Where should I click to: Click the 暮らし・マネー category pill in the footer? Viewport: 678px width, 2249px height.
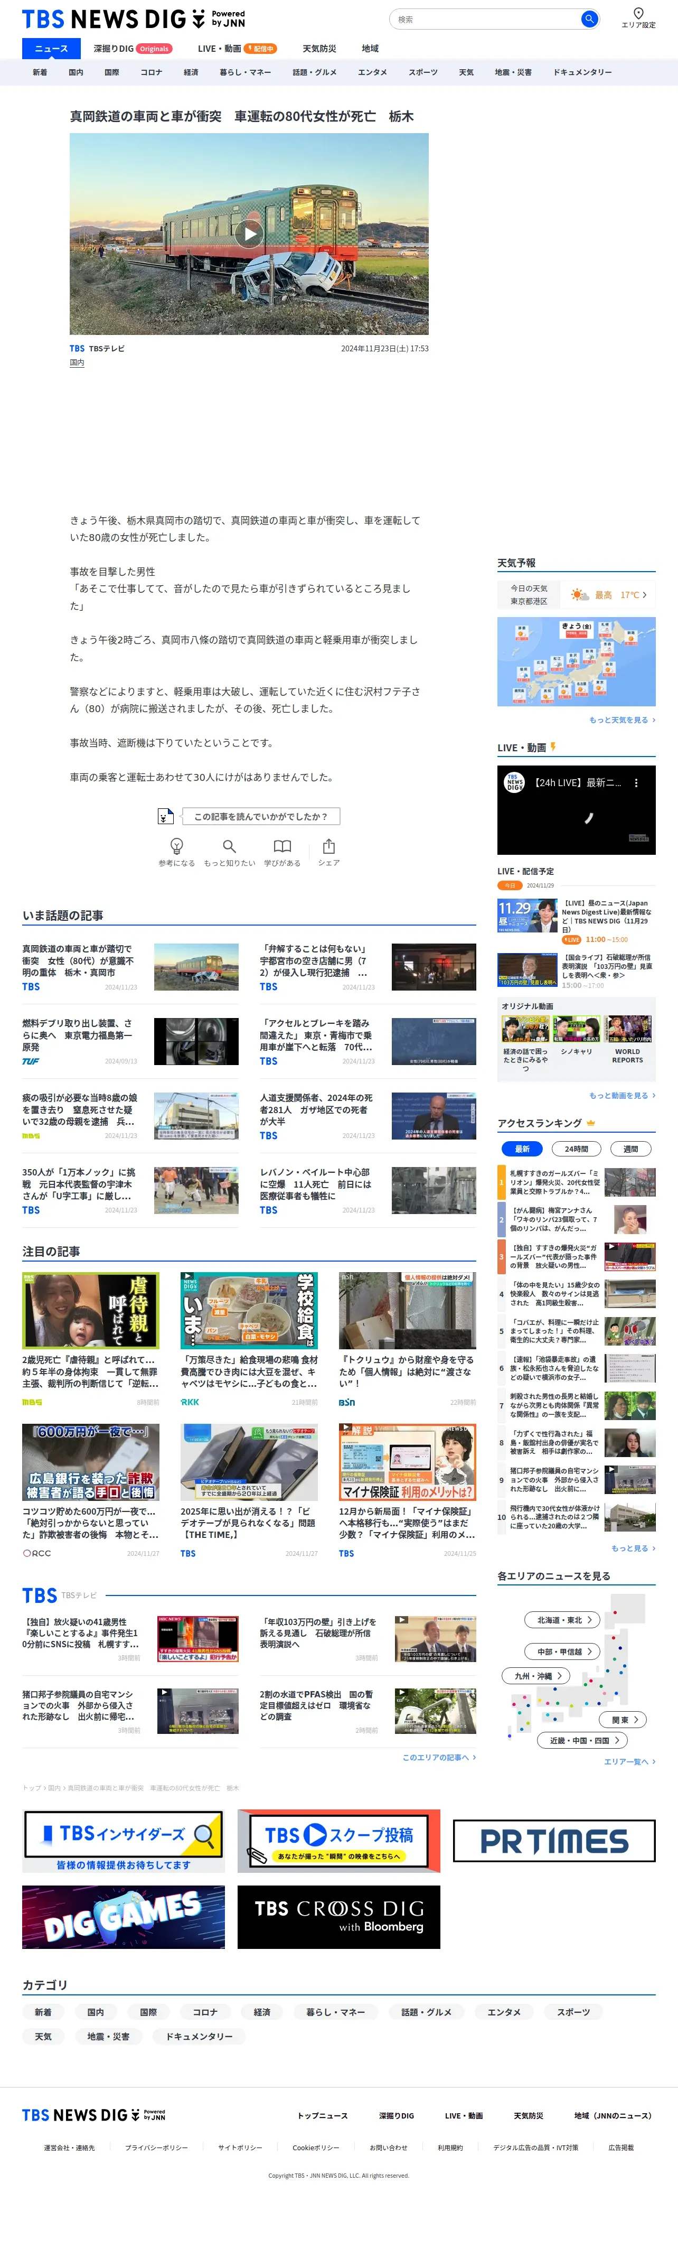point(336,2012)
